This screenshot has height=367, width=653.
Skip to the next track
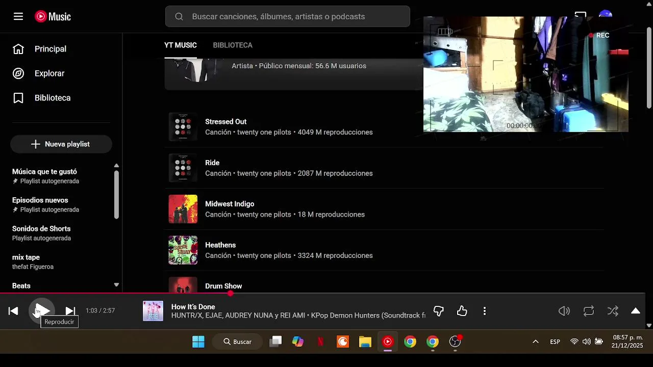click(x=70, y=311)
